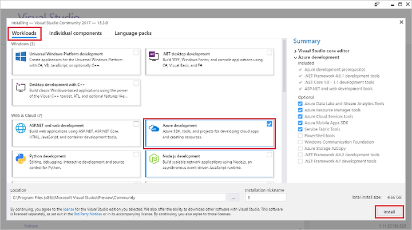The height and width of the screenshot is (230, 412).
Task: Check Desktop development with C++ workload
Action: point(136,83)
